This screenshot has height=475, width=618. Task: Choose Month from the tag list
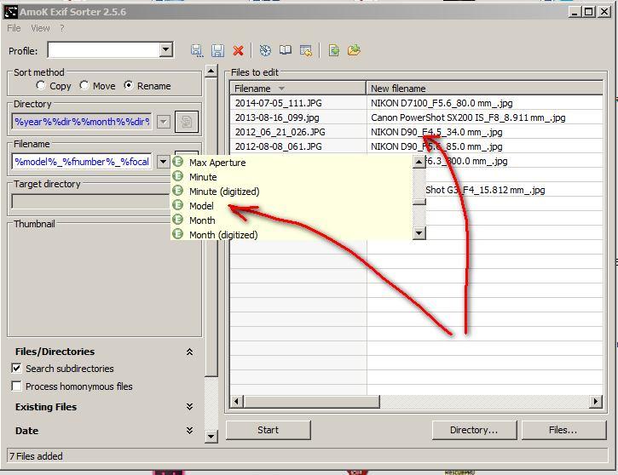[202, 220]
